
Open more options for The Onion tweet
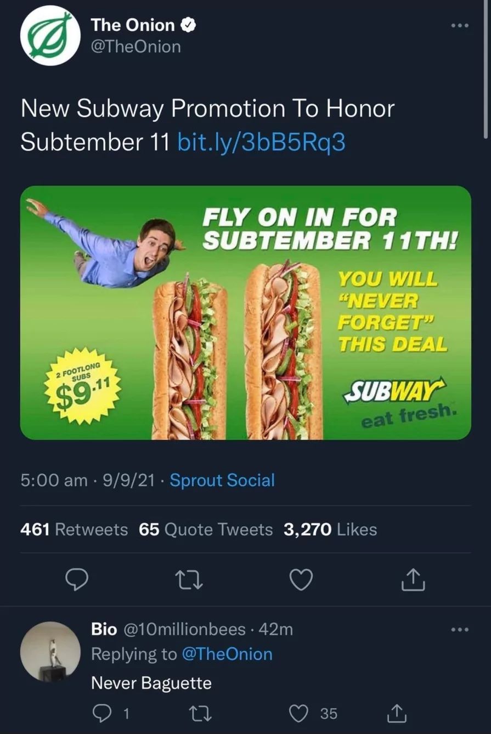tap(458, 26)
